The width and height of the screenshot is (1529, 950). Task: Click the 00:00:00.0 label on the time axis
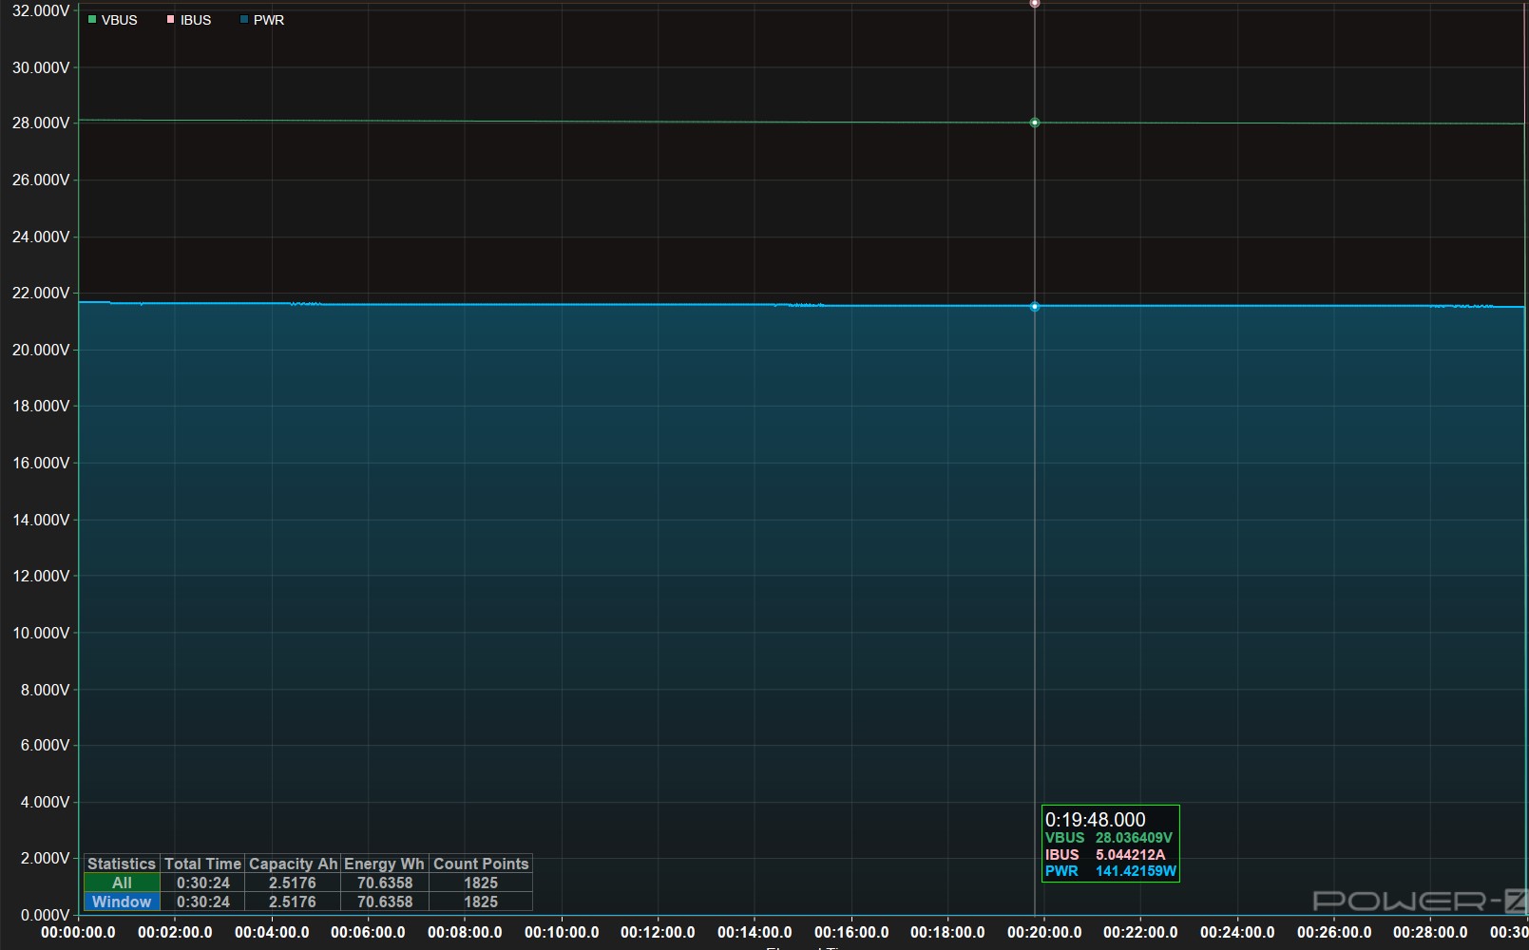pyautogui.click(x=78, y=933)
